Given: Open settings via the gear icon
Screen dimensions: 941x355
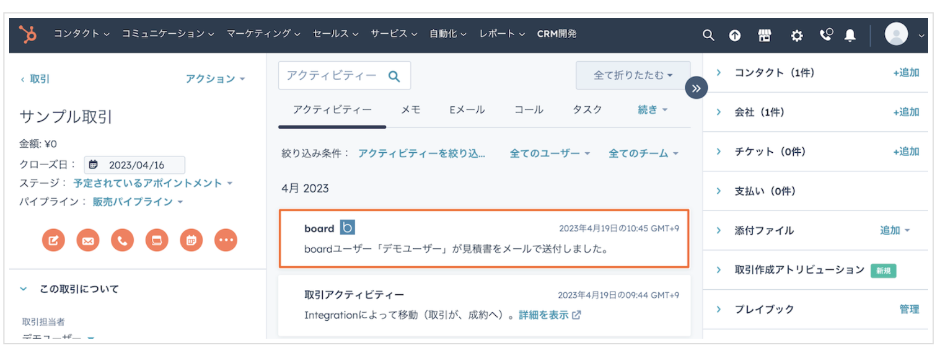Looking at the screenshot, I should pos(797,35).
